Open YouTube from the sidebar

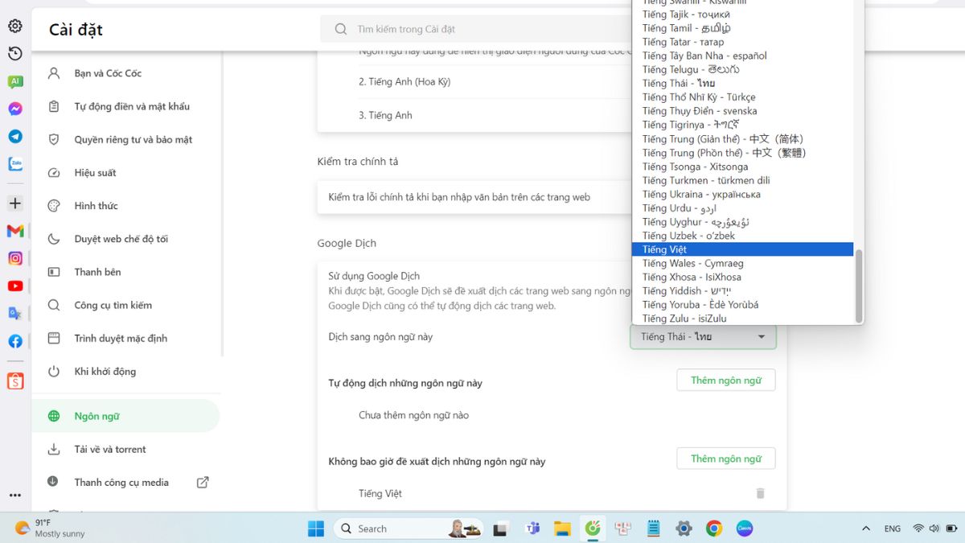click(14, 286)
